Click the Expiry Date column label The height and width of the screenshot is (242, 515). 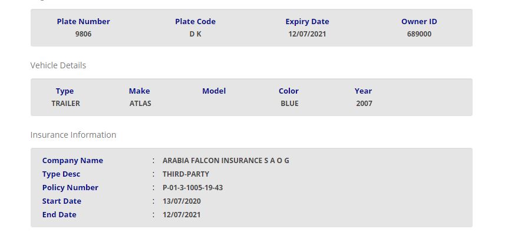pyautogui.click(x=307, y=22)
